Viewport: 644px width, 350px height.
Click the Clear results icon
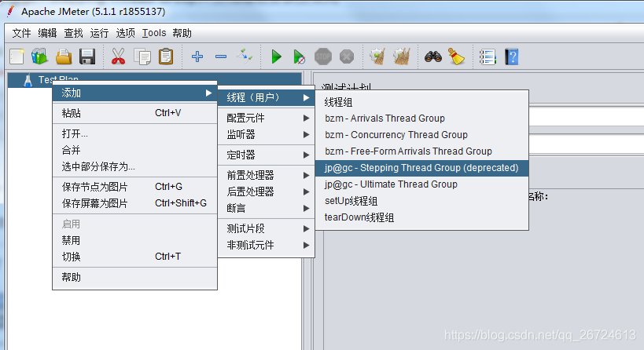(x=377, y=57)
